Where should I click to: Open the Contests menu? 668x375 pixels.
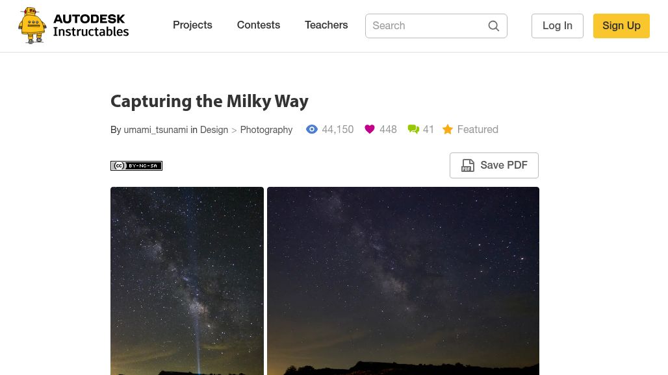(x=259, y=25)
